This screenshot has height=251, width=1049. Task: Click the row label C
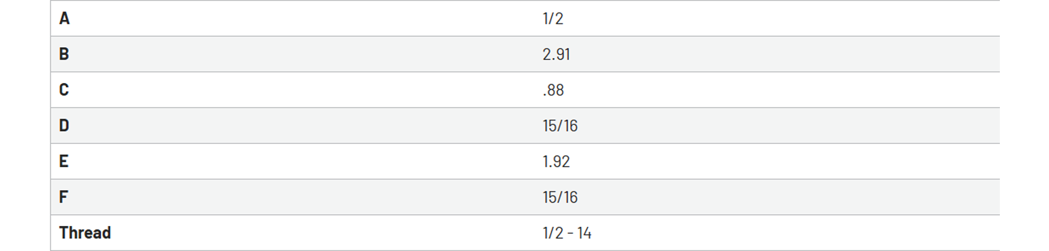coord(64,90)
